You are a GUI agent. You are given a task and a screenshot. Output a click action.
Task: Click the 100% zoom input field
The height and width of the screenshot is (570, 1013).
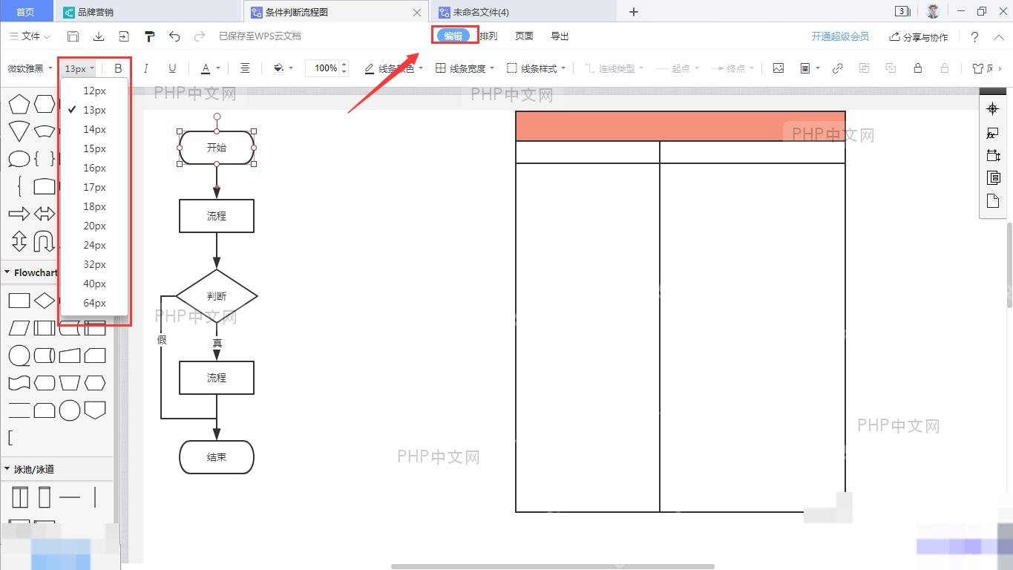point(327,68)
